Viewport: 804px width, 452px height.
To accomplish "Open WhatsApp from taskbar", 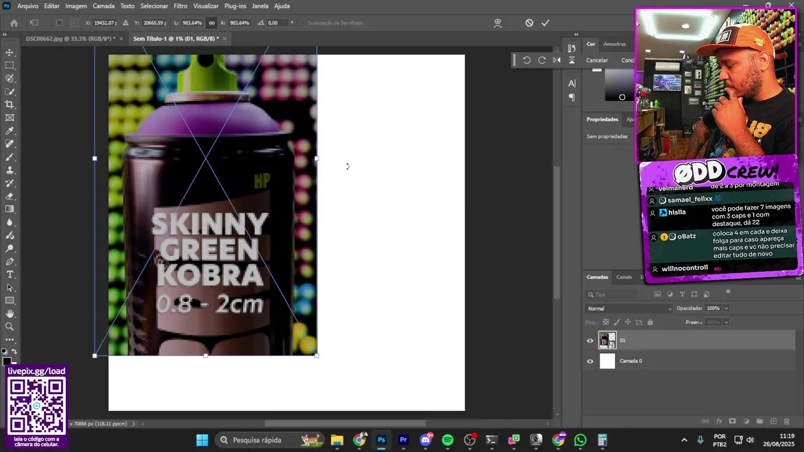I will pos(580,440).
